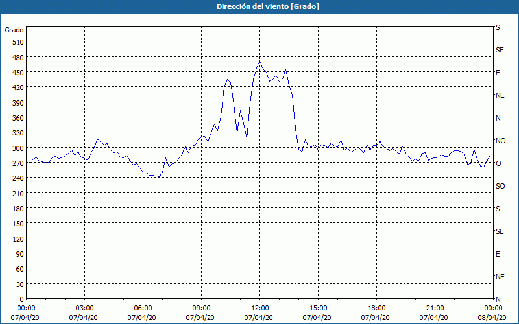Select the 07/04/20 date under 12:00
Viewport: 519px width, 324px height.
[x=258, y=318]
